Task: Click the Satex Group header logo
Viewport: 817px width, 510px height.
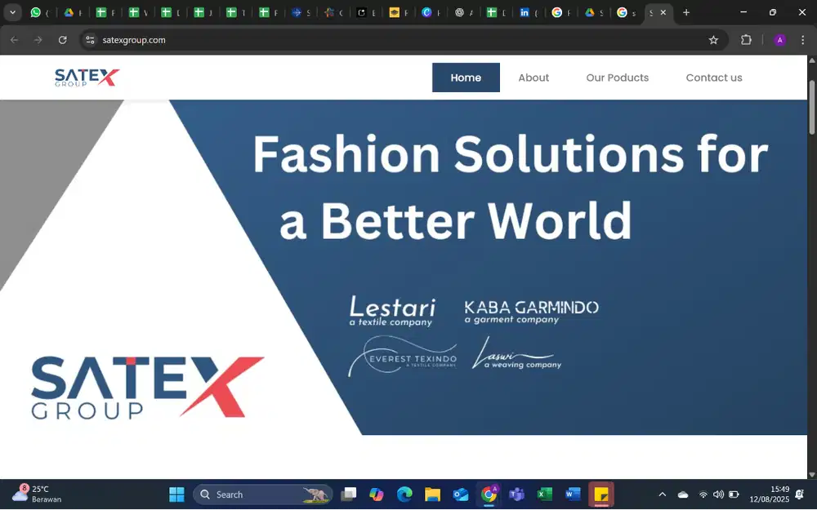Action: pos(87,78)
